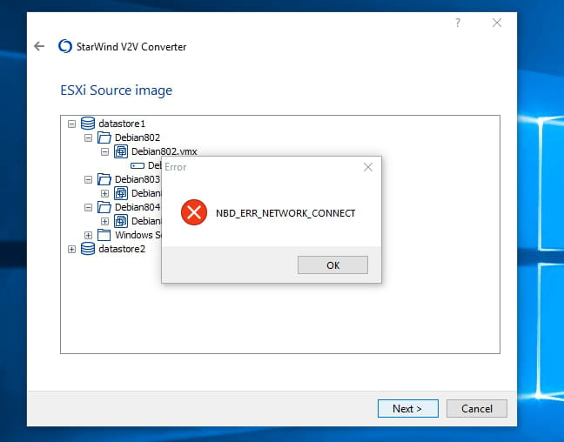Image resolution: width=564 pixels, height=442 pixels.
Task: Click the ESXi Source image heading
Action: pyautogui.click(x=116, y=90)
